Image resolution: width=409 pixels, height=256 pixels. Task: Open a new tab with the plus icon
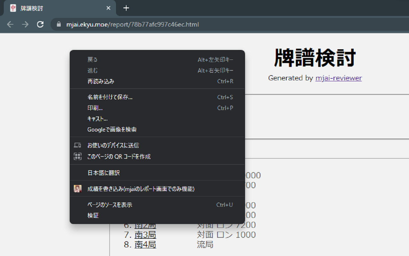(x=126, y=8)
